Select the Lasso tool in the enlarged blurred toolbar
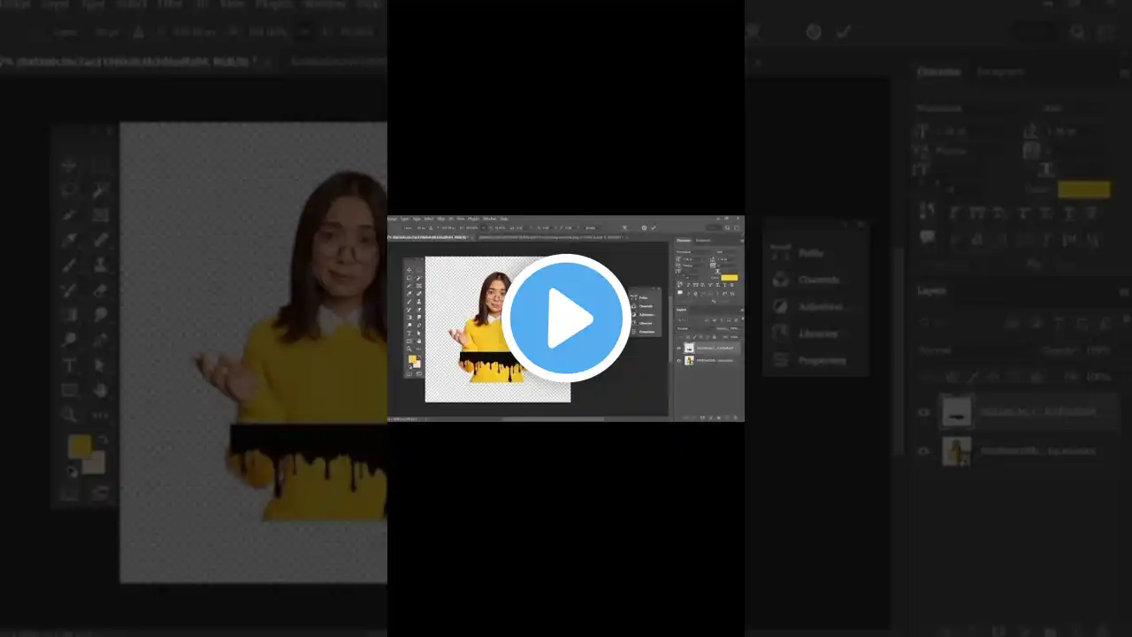Viewport: 1132px width, 637px height. 70,189
